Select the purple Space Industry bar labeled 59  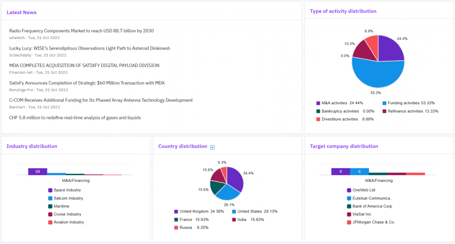pyautogui.click(x=37, y=171)
